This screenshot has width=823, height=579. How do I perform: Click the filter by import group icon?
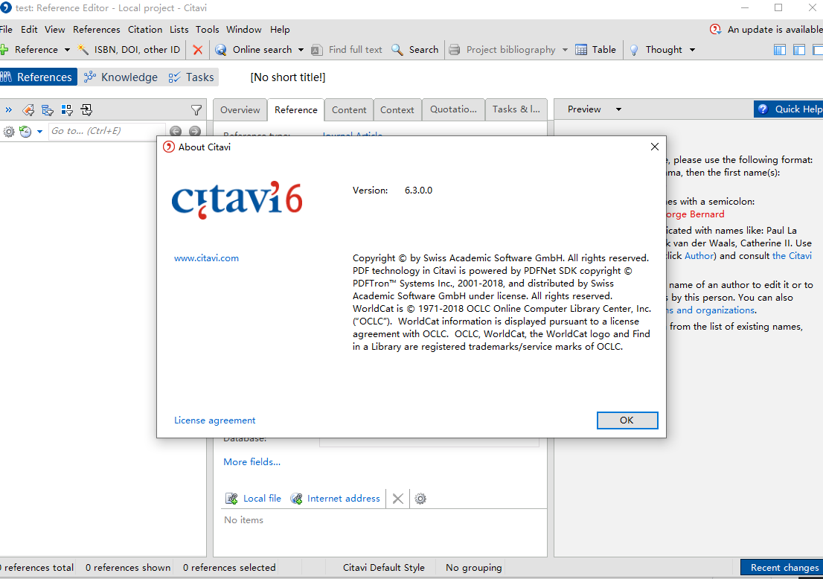(86, 109)
